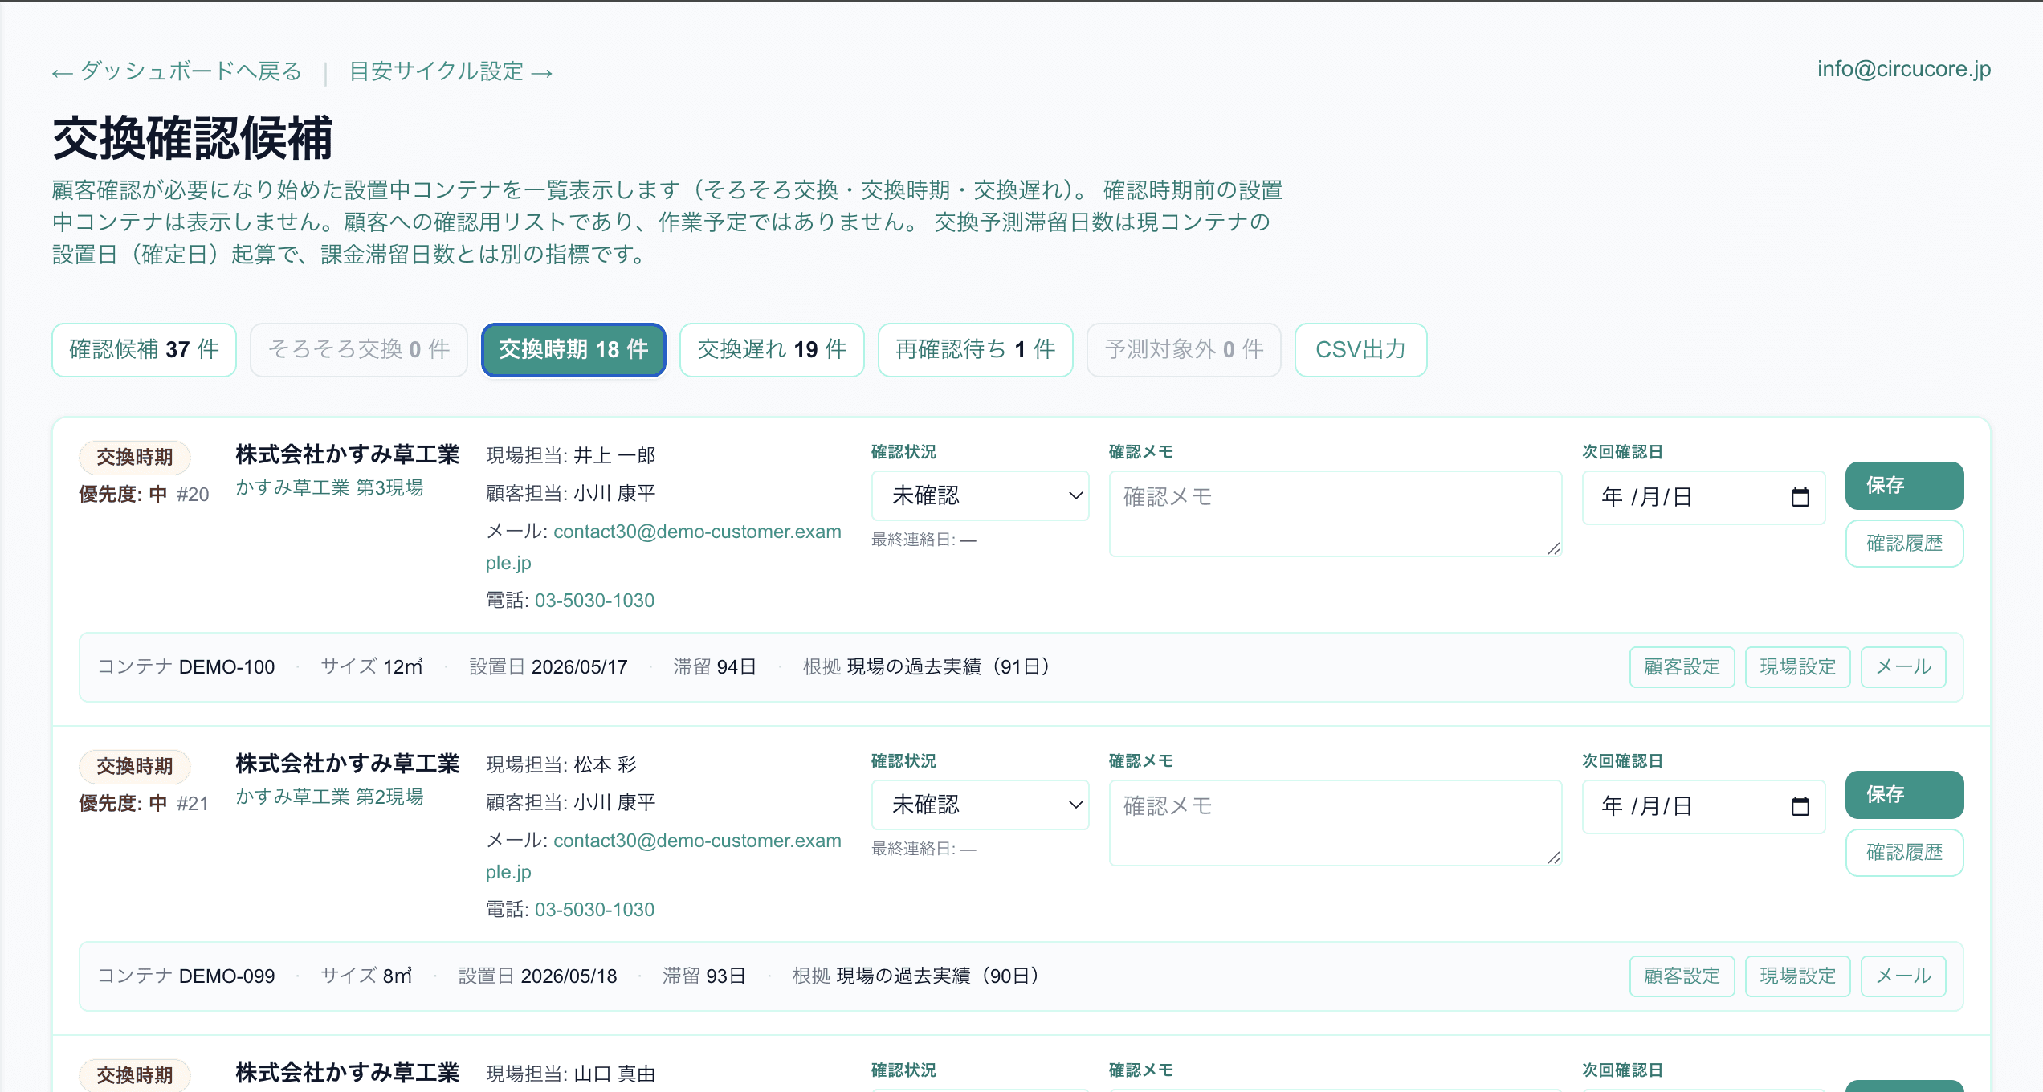Image resolution: width=2043 pixels, height=1092 pixels.
Task: Open かすみ草工業 第2現場 site link
Action: tap(329, 797)
